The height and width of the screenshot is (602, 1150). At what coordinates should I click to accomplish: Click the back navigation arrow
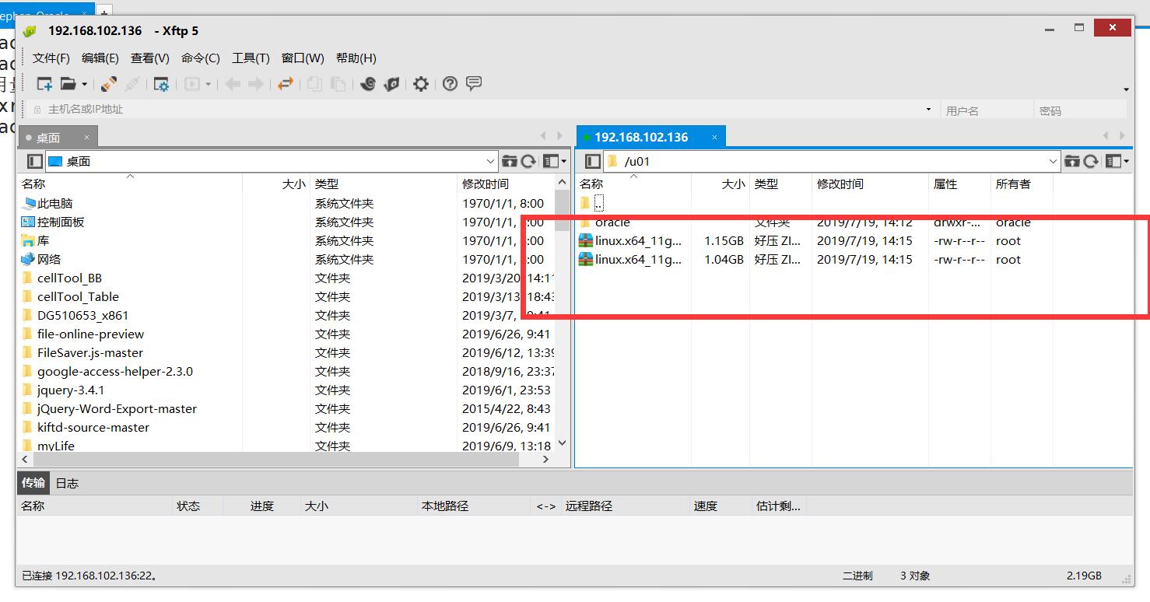230,83
